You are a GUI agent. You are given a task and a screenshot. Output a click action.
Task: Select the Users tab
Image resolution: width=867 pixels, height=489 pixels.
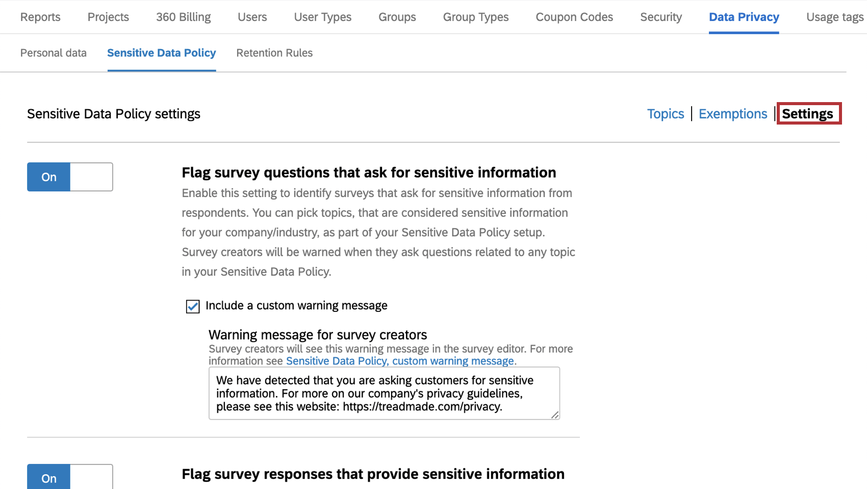(252, 17)
